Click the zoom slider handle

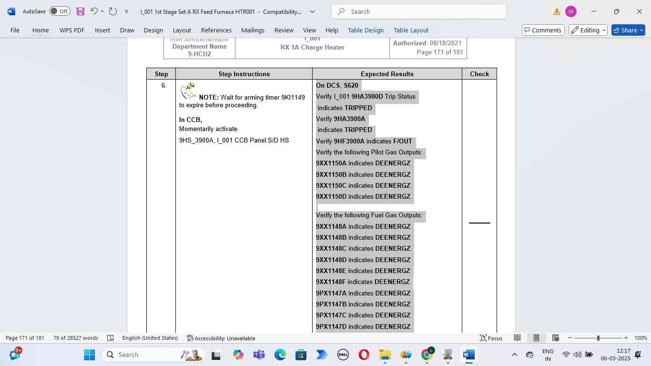pos(598,338)
